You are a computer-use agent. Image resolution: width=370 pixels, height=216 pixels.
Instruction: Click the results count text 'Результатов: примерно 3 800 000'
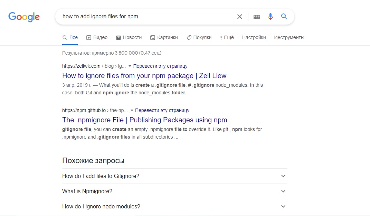point(100,53)
